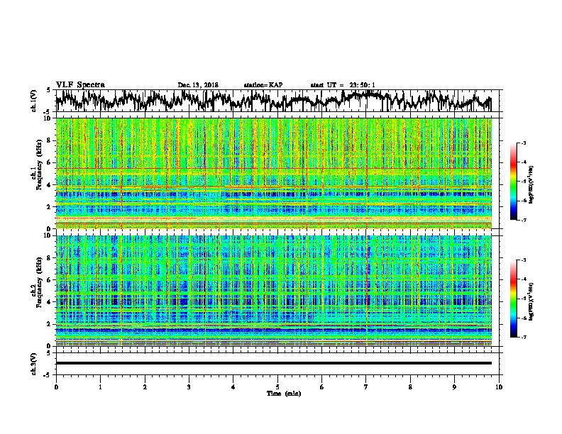Click the ch.2 frequency tick label "6"

pyautogui.click(x=49, y=280)
